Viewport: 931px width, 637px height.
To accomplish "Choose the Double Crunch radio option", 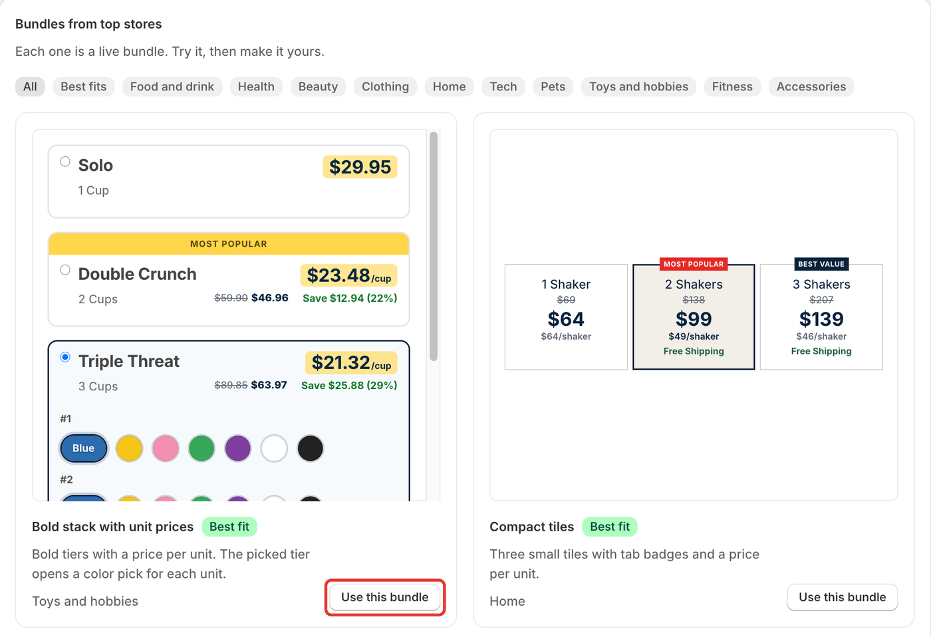I will (65, 270).
